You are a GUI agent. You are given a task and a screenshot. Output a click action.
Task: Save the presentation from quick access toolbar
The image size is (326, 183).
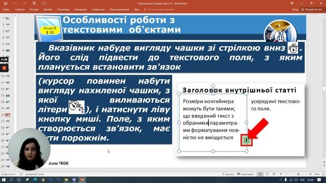pos(6,4)
